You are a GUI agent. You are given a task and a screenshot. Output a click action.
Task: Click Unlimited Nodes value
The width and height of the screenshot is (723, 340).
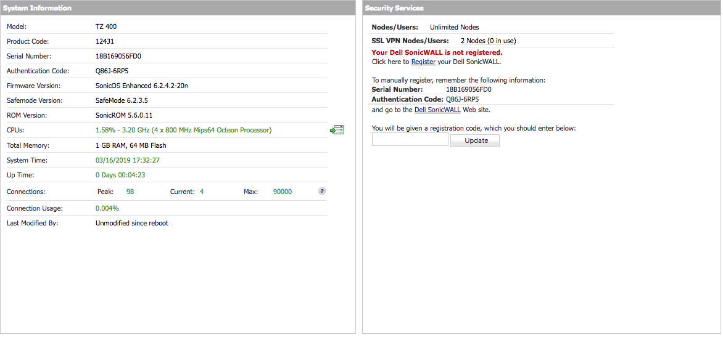455,27
